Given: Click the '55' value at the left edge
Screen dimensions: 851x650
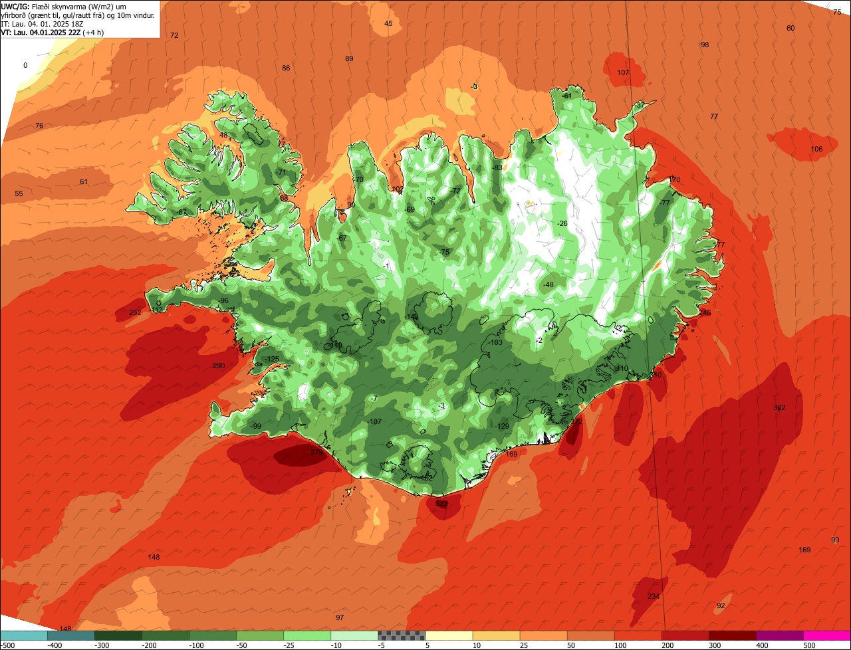Looking at the screenshot, I should 19,193.
